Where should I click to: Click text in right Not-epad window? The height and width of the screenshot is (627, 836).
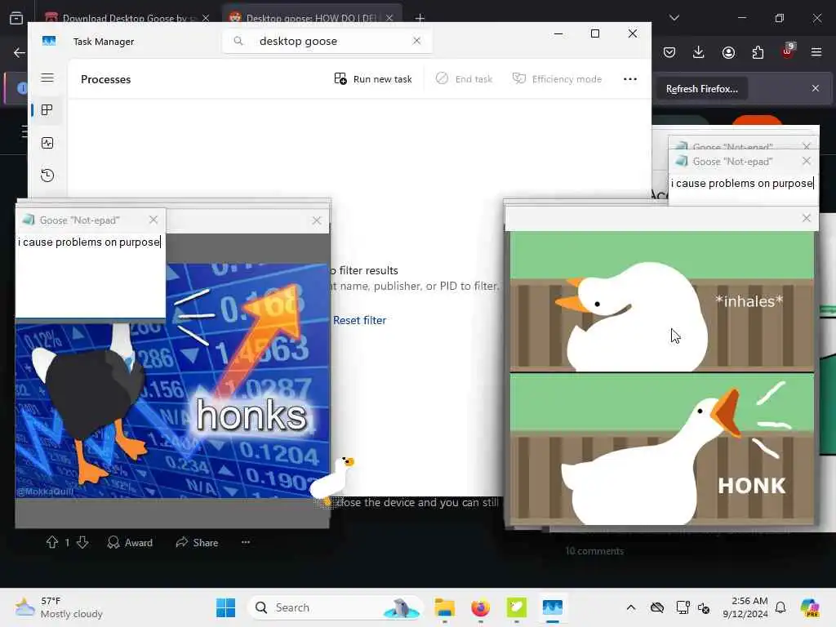point(741,184)
